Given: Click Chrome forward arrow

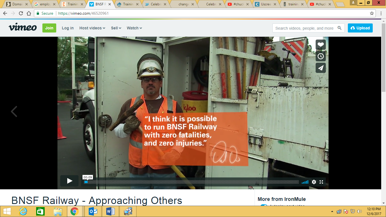Looking at the screenshot, I should (13, 13).
